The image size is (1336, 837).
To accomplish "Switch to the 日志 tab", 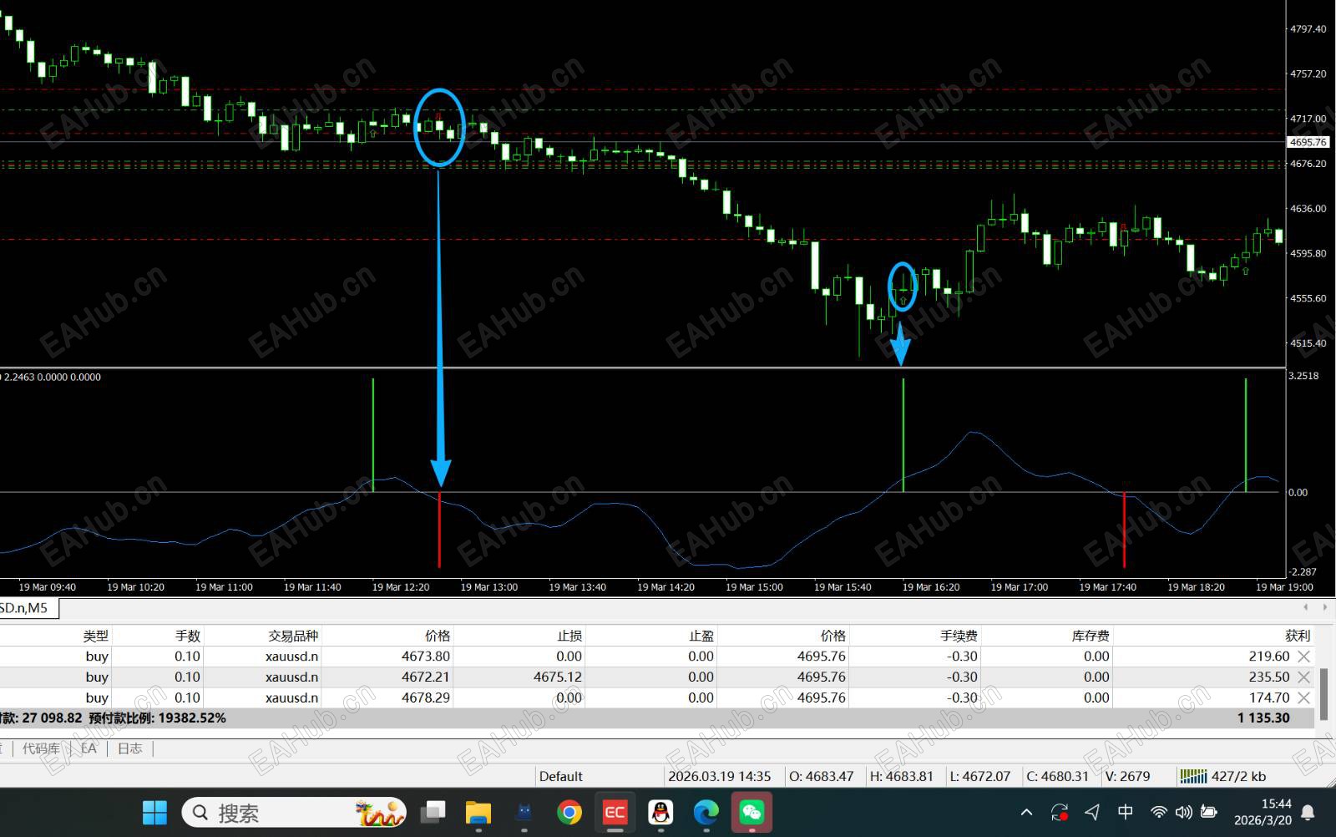I will coord(129,748).
